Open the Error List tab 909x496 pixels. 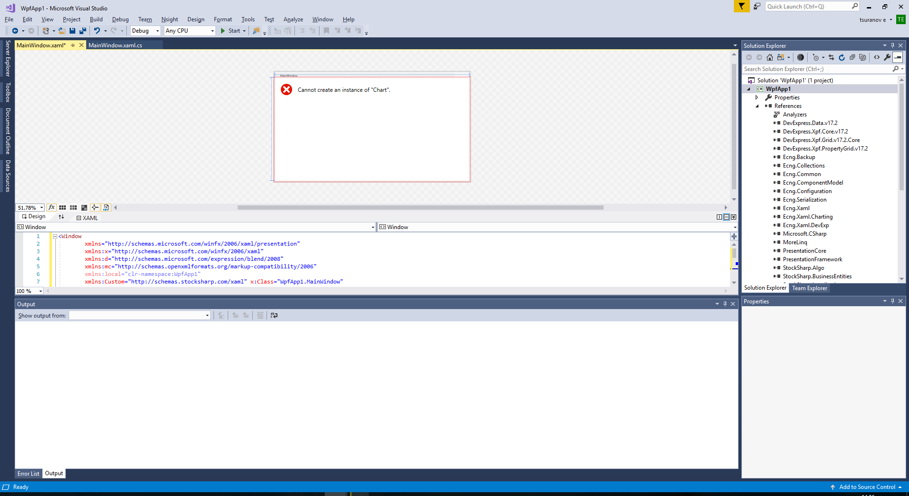coord(28,474)
